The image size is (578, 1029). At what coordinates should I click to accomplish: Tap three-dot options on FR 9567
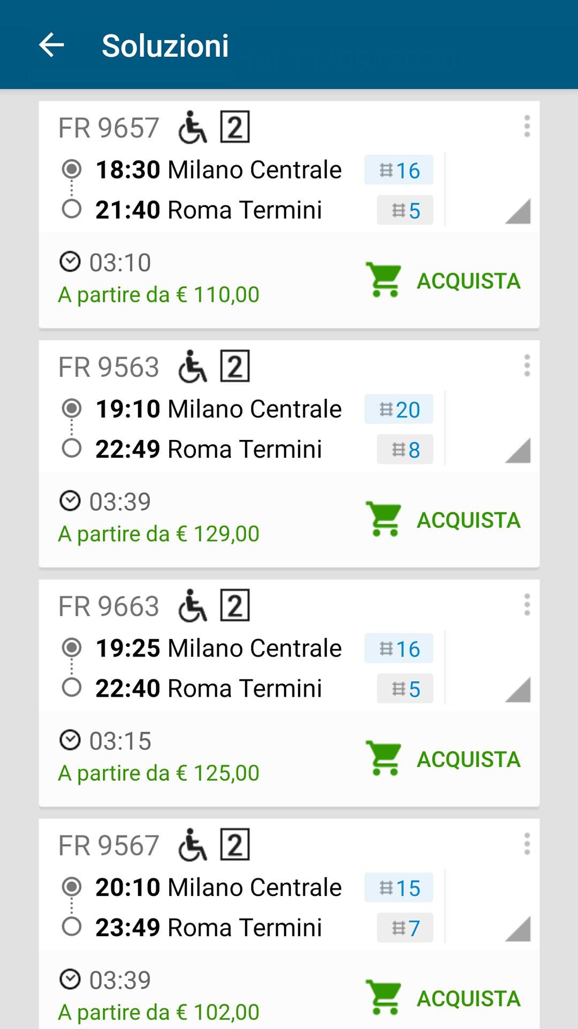click(x=527, y=844)
